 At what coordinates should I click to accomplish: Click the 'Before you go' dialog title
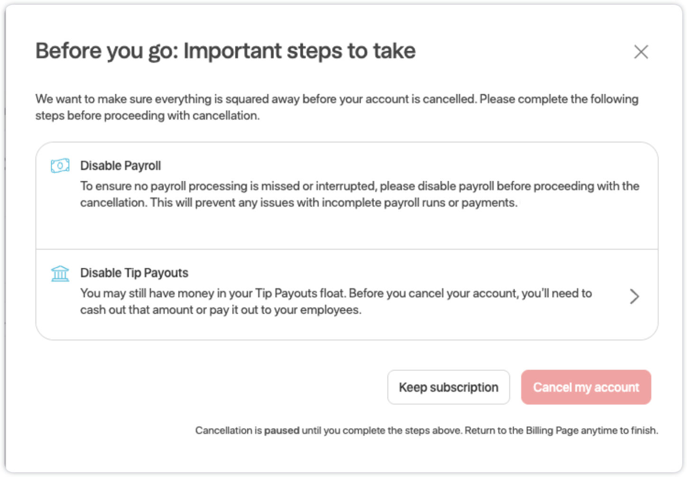(x=226, y=51)
